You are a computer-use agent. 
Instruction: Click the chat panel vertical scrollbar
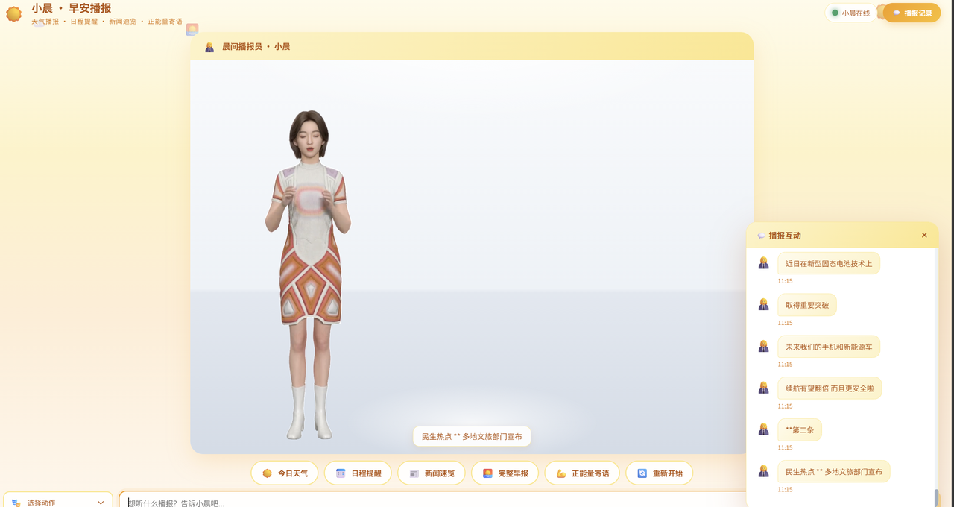pyautogui.click(x=936, y=497)
